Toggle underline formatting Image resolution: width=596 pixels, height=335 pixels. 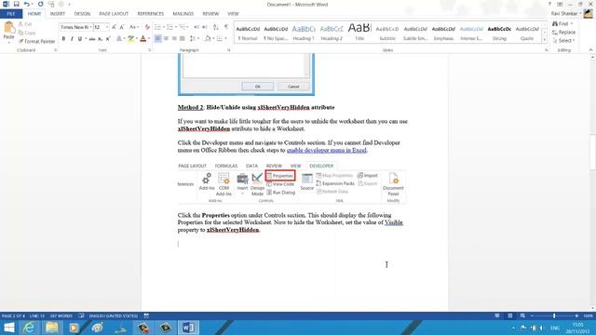pos(79,39)
